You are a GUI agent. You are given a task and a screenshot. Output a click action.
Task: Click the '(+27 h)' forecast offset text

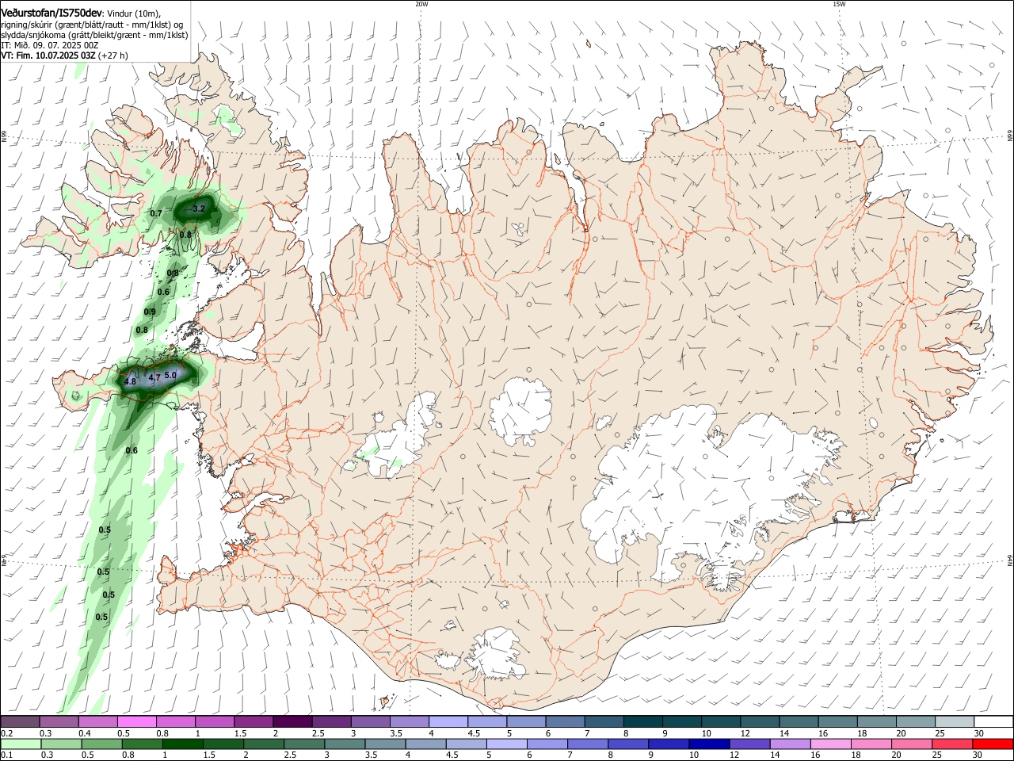113,55
